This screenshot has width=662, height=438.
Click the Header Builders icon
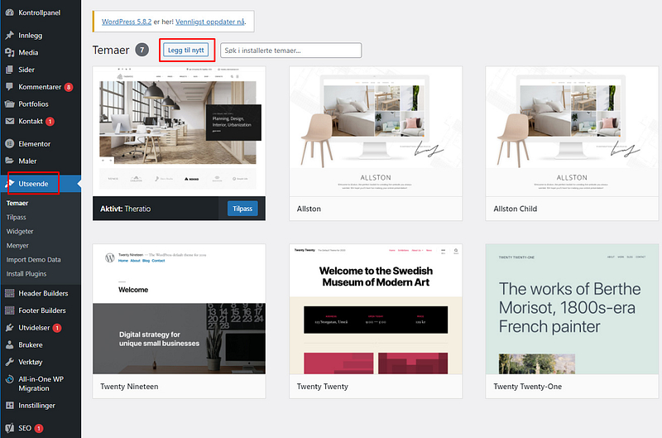click(10, 293)
